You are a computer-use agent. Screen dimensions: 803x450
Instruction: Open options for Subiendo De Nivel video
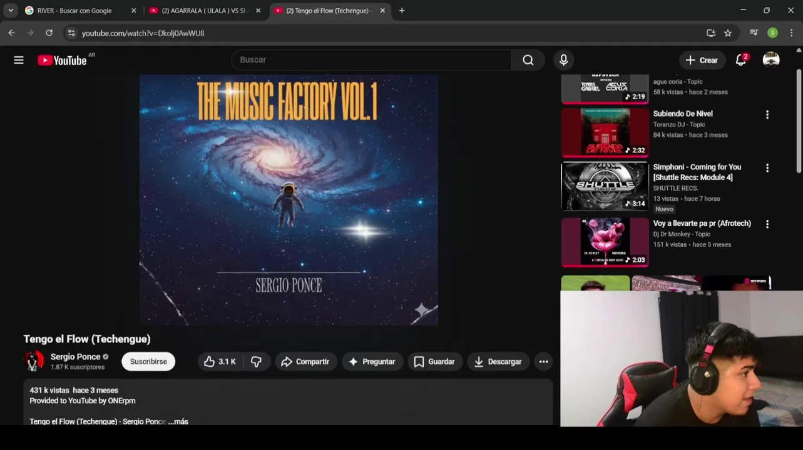[x=767, y=114]
